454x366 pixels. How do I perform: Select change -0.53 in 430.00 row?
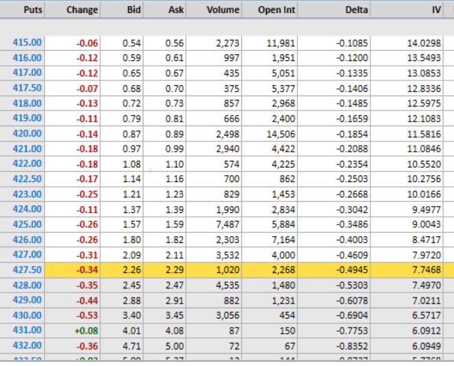pos(87,316)
